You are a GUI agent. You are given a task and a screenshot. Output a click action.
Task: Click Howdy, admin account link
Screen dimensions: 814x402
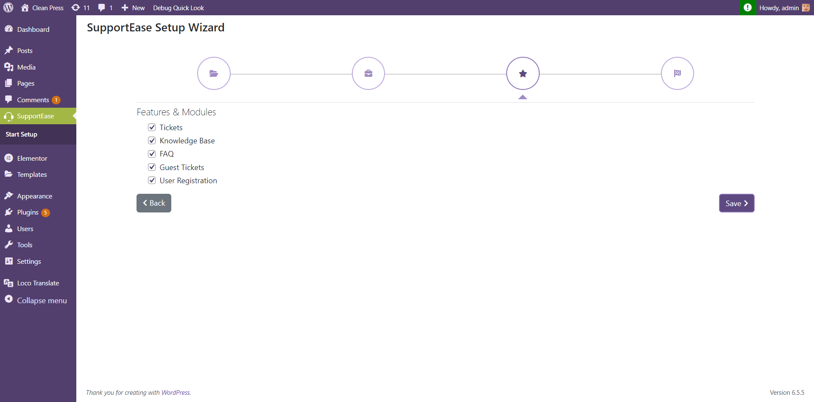click(779, 8)
